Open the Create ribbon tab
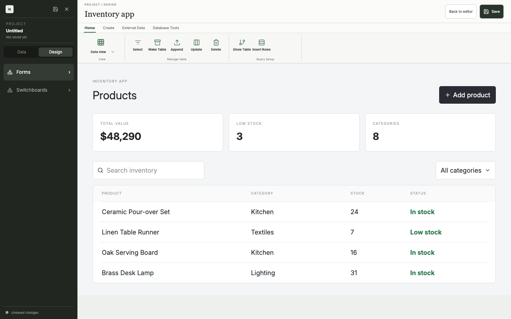The image size is (511, 319). point(109,28)
